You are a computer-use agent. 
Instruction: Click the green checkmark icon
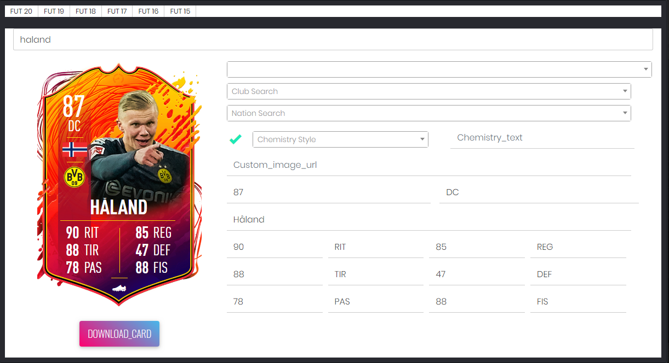236,139
